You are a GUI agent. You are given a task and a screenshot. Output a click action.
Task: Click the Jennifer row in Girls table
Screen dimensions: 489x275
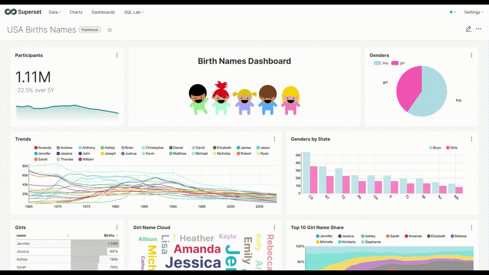point(67,244)
